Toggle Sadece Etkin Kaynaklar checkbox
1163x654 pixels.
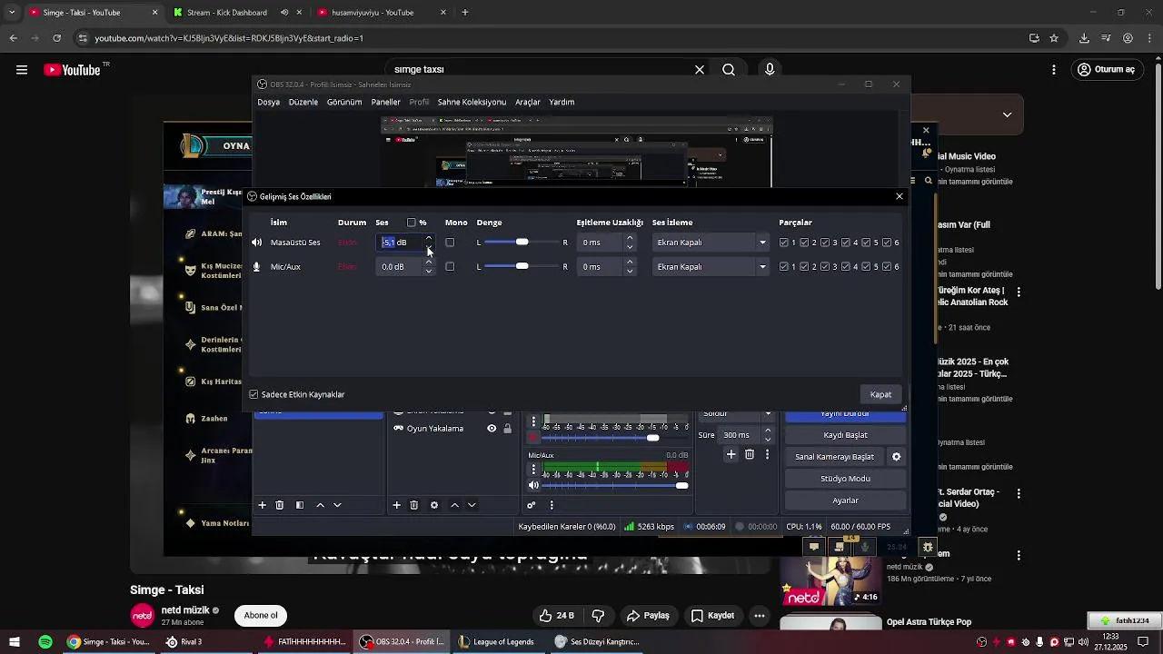tap(254, 395)
